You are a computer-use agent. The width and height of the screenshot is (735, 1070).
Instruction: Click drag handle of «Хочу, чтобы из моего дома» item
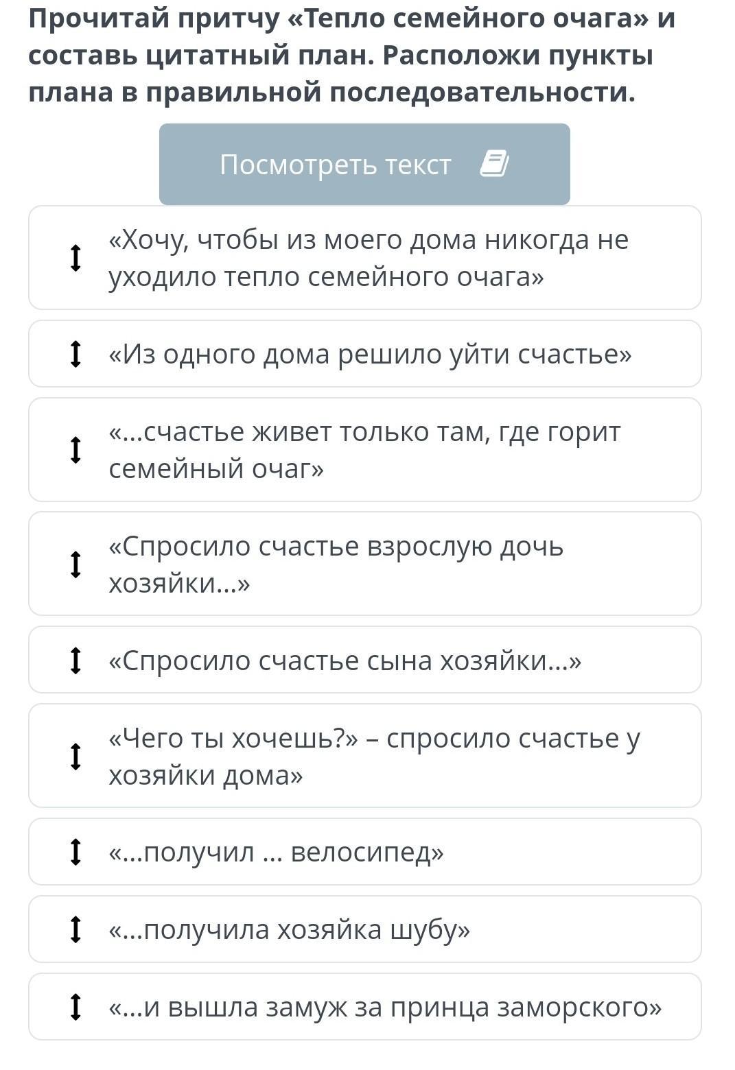point(76,258)
